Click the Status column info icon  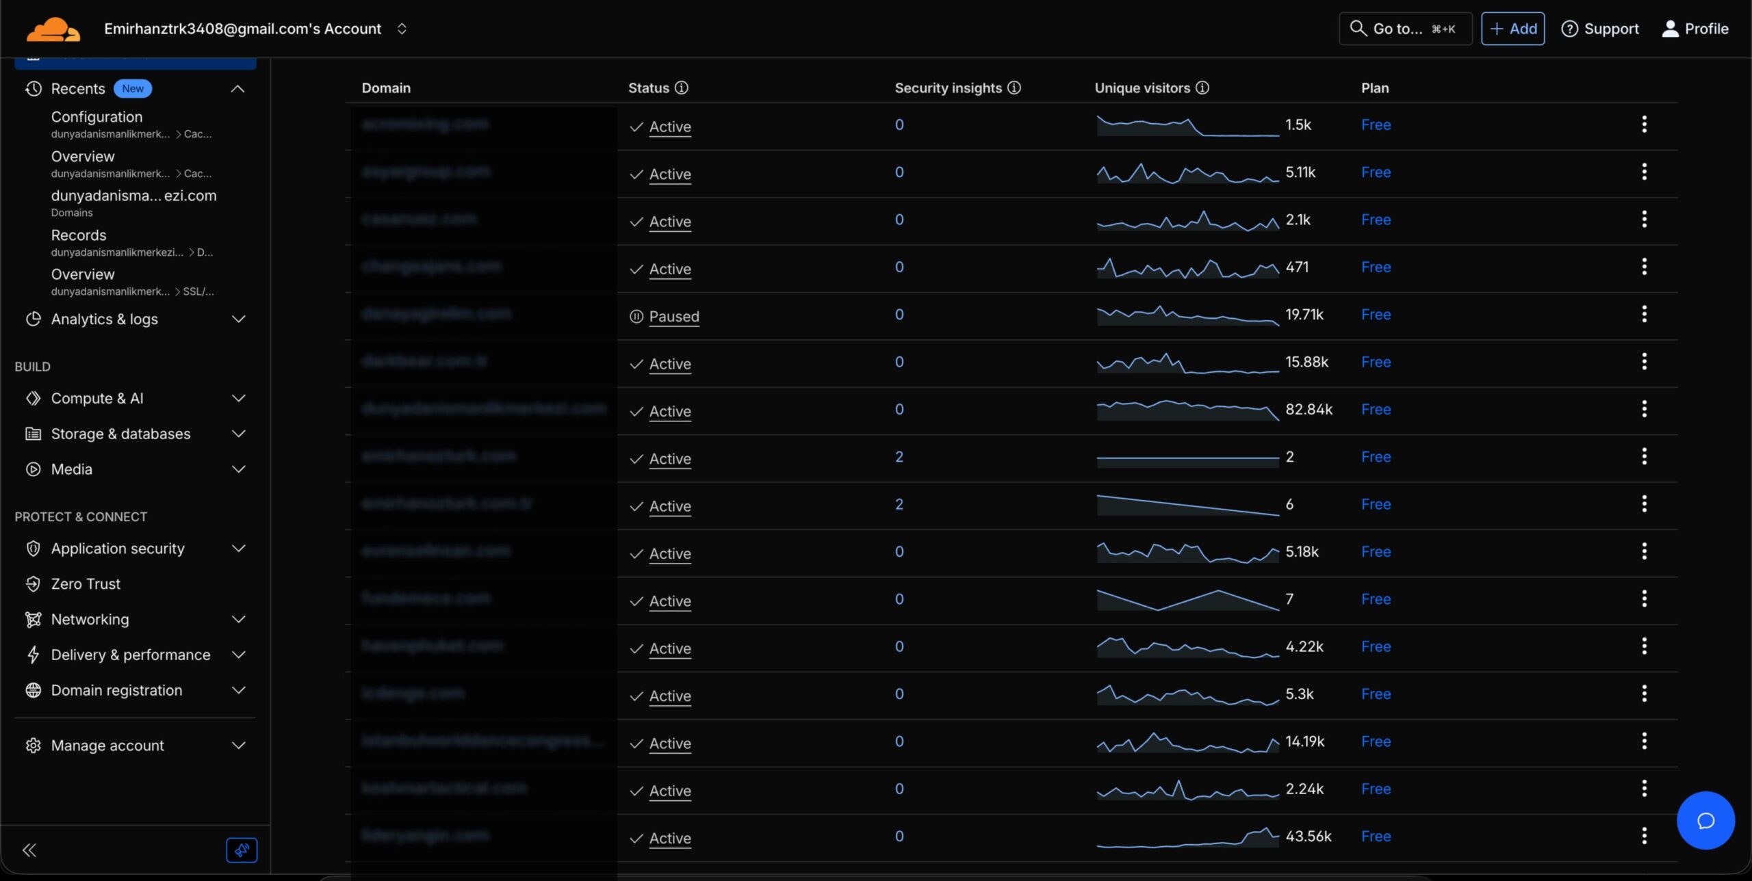(682, 88)
